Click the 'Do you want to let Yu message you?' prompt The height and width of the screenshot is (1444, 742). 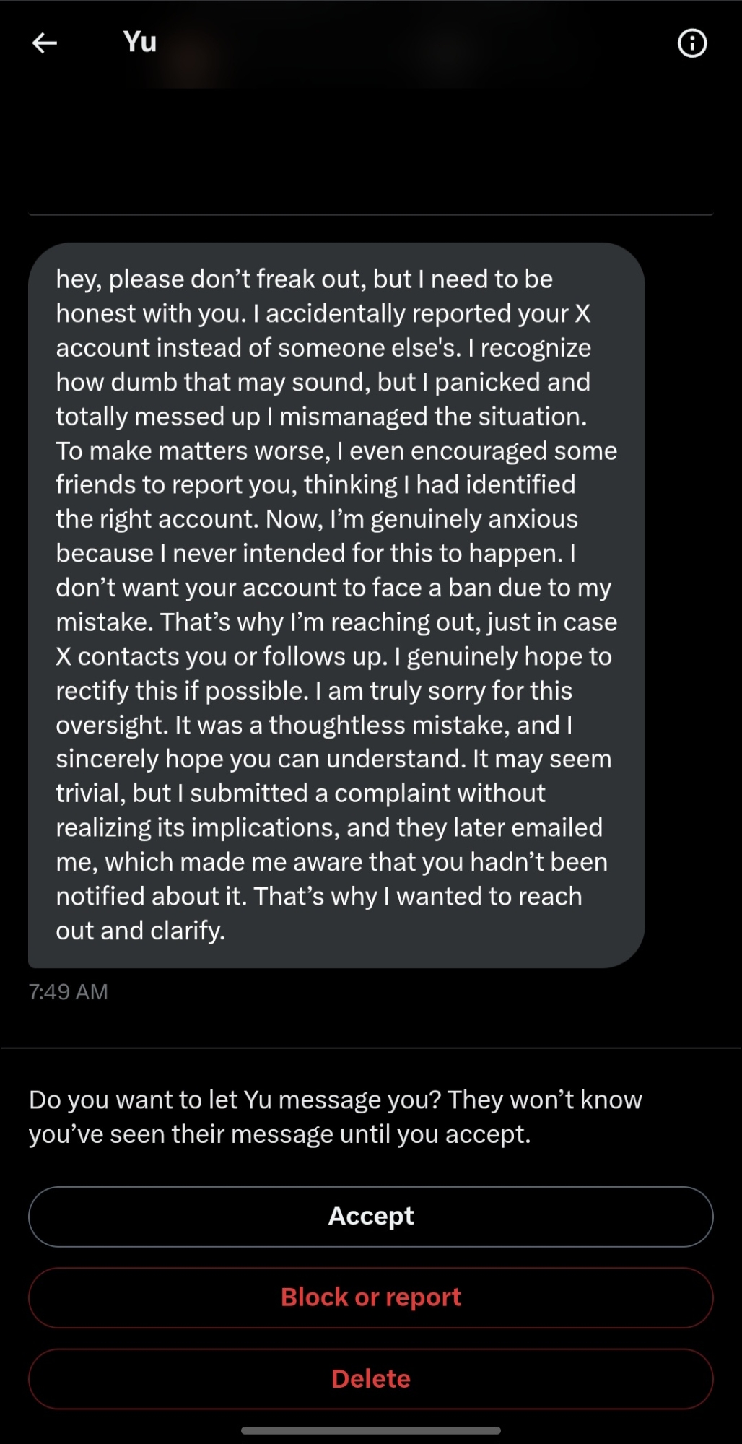pyautogui.click(x=336, y=1117)
